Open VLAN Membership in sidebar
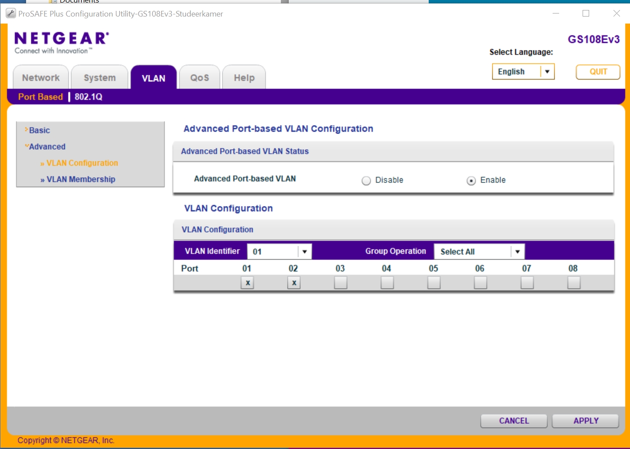Image resolution: width=630 pixels, height=449 pixels. click(81, 180)
